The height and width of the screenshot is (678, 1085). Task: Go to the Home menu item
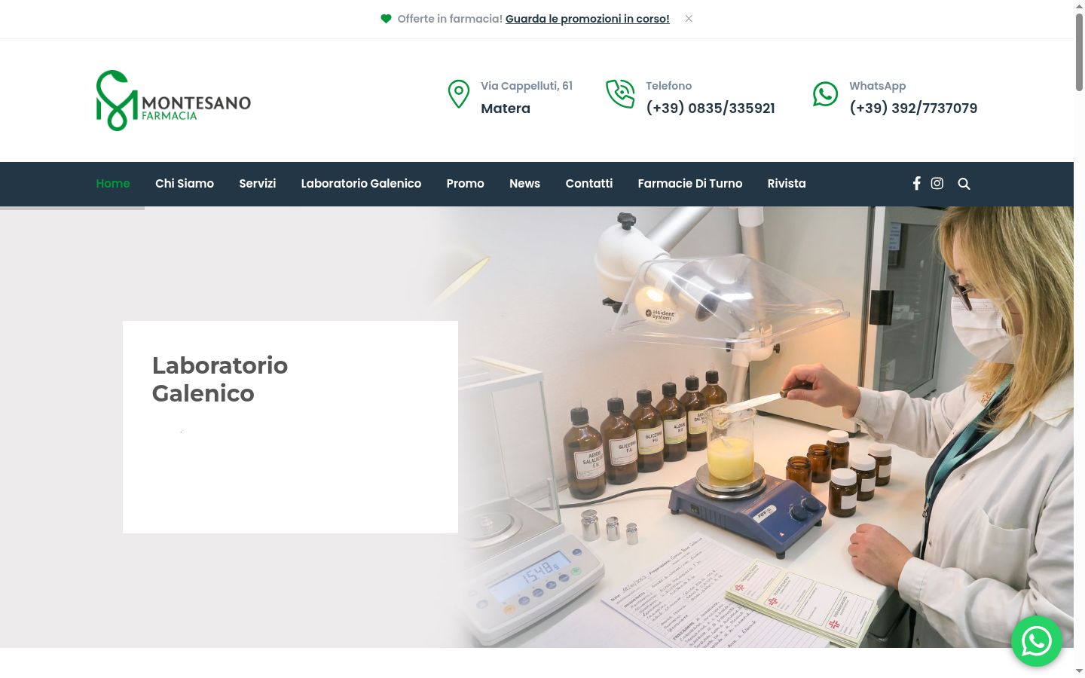pyautogui.click(x=113, y=183)
